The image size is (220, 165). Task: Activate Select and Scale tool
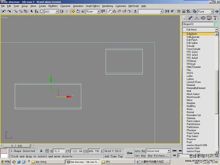point(83,11)
